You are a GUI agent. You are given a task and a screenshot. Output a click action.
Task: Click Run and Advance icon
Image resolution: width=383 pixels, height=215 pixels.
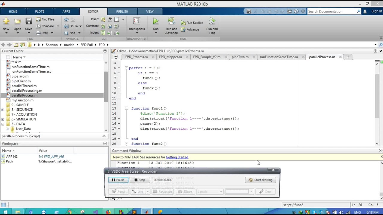point(171,21)
